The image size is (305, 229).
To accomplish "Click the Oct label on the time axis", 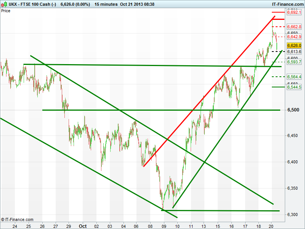I will 83,226.
